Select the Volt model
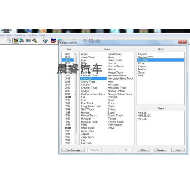Viewport: 190px width, 190px height. click(141, 76)
